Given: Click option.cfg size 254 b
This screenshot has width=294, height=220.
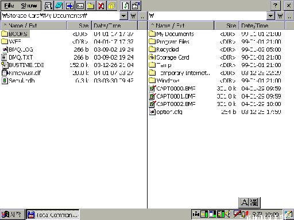Looking at the screenshot, I should click(229, 112).
